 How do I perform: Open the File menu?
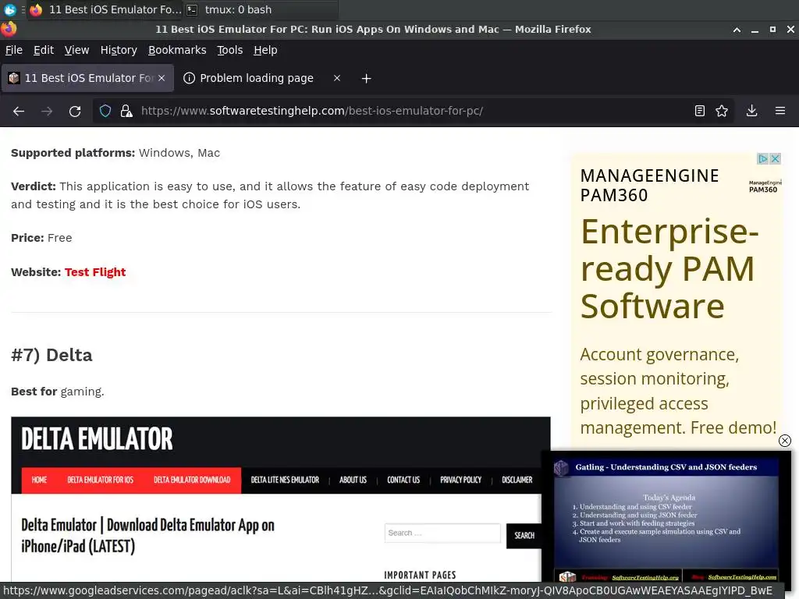14,50
